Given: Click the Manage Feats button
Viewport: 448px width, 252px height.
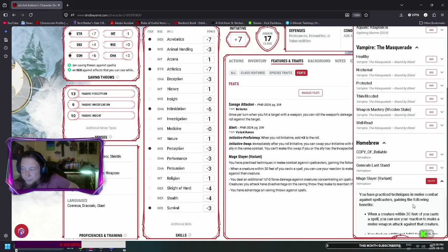Looking at the screenshot, I should (x=310, y=93).
